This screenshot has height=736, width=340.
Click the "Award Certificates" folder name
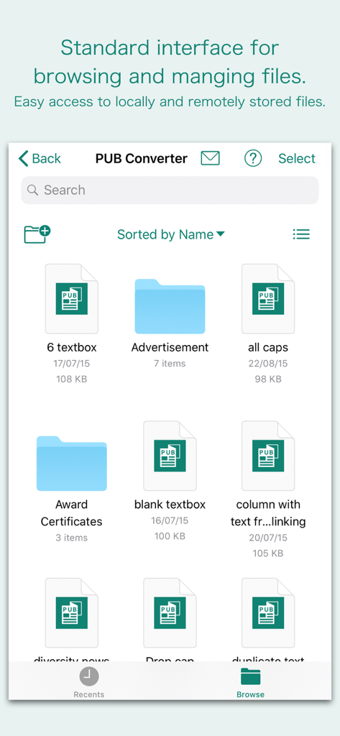pos(71,513)
